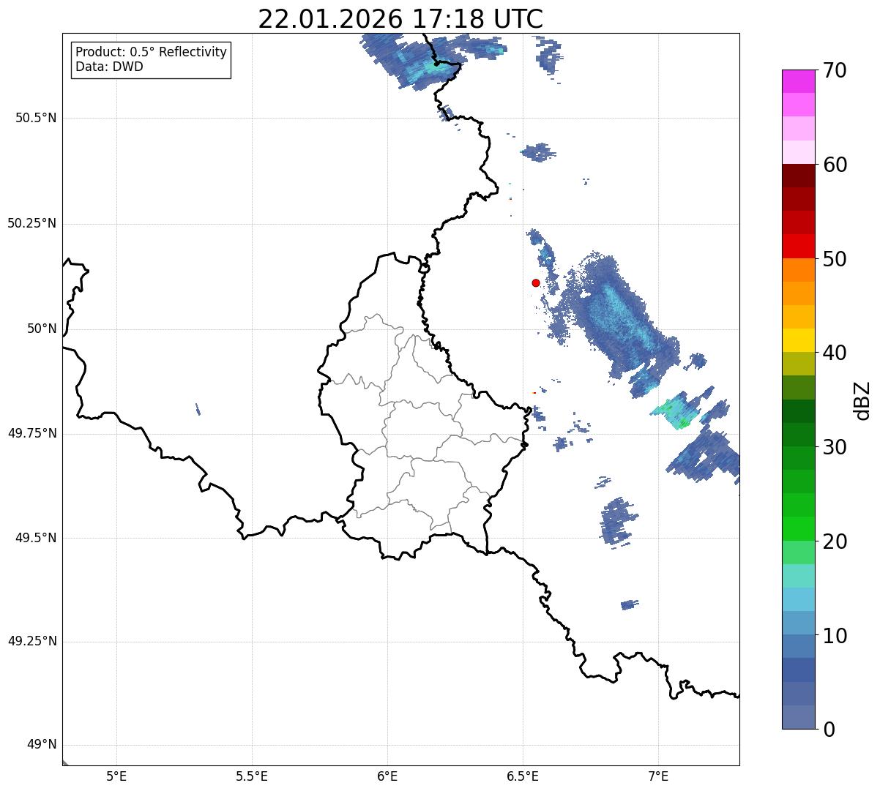Screen dimensions: 880x791
Task: Pick the yellow colorbar swatch at 40
Action: tap(798, 340)
